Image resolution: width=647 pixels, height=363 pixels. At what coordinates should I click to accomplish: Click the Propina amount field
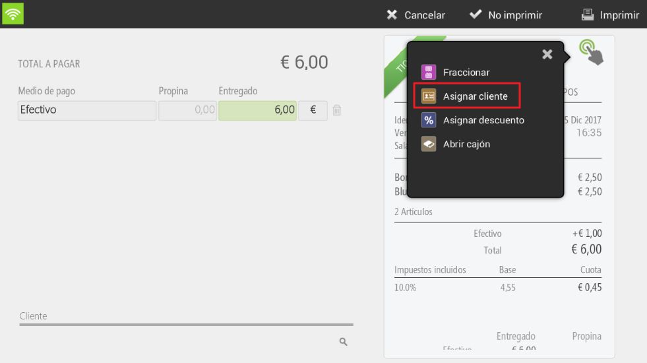tap(188, 111)
